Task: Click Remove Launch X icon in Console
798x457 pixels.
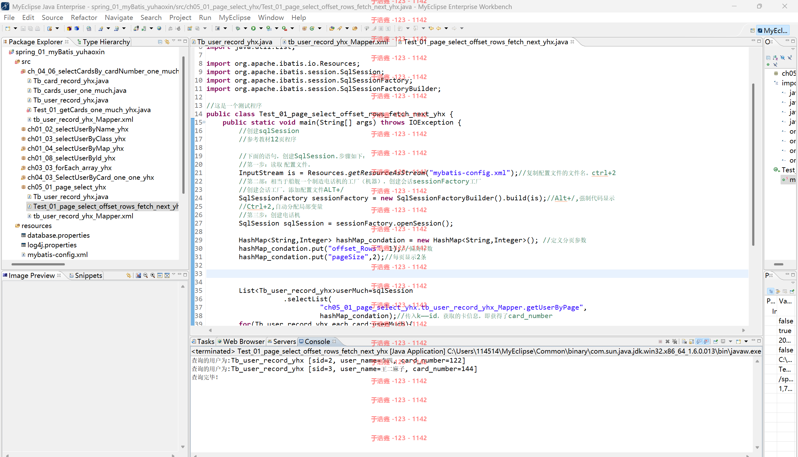Action: [667, 341]
